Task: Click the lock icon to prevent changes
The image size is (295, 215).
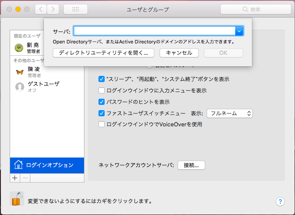Action: tap(17, 199)
